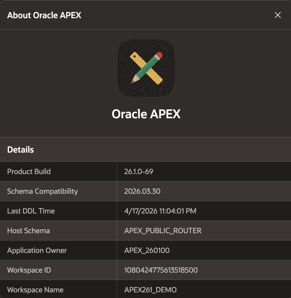
Task: Click the 'Details' section heading
Action: click(21, 150)
